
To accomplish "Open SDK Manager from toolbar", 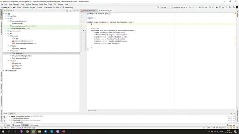I will coord(230,7).
